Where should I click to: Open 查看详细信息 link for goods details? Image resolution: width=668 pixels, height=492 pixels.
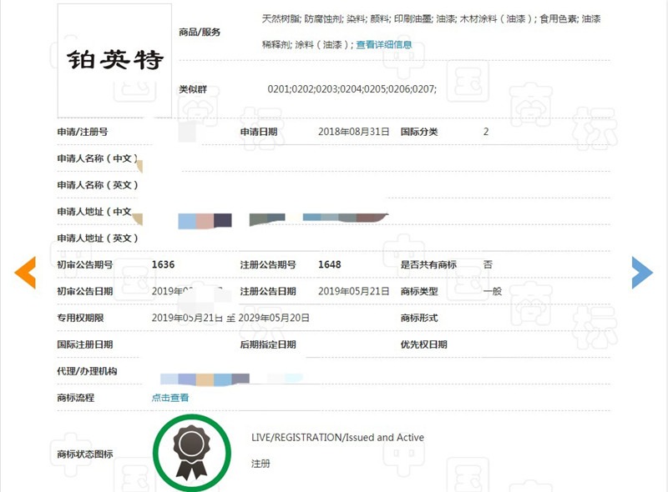click(x=384, y=45)
